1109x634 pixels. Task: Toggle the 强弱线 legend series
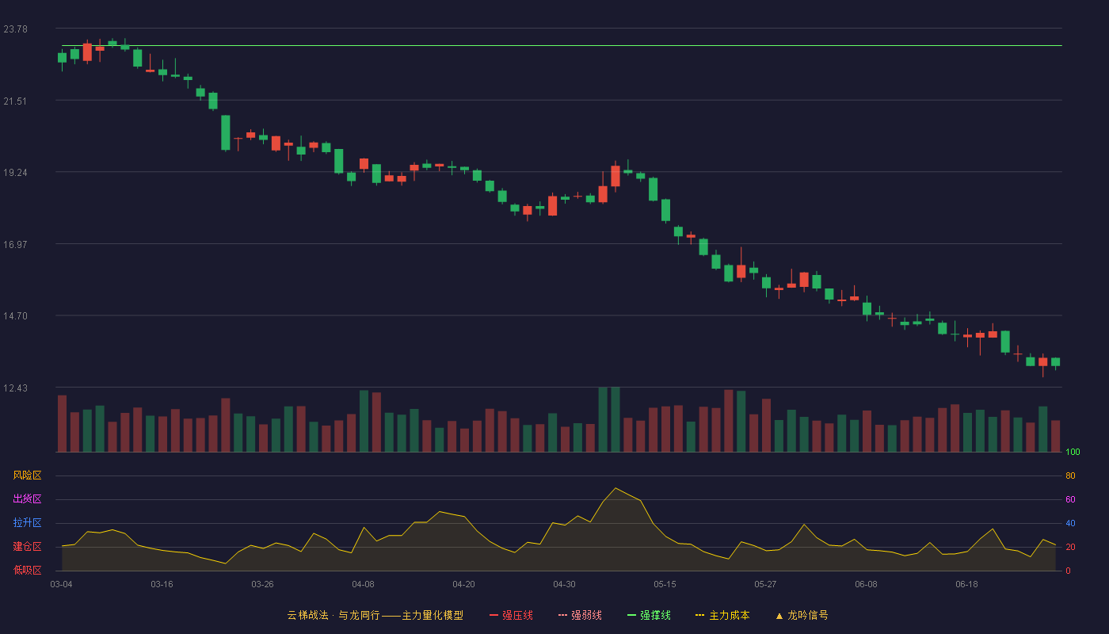pyautogui.click(x=580, y=615)
